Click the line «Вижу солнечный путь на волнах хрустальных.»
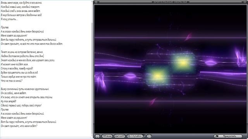 (x=25, y=89)
